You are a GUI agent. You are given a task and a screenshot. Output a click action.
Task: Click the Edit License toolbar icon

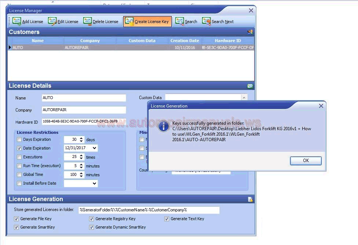coord(52,21)
